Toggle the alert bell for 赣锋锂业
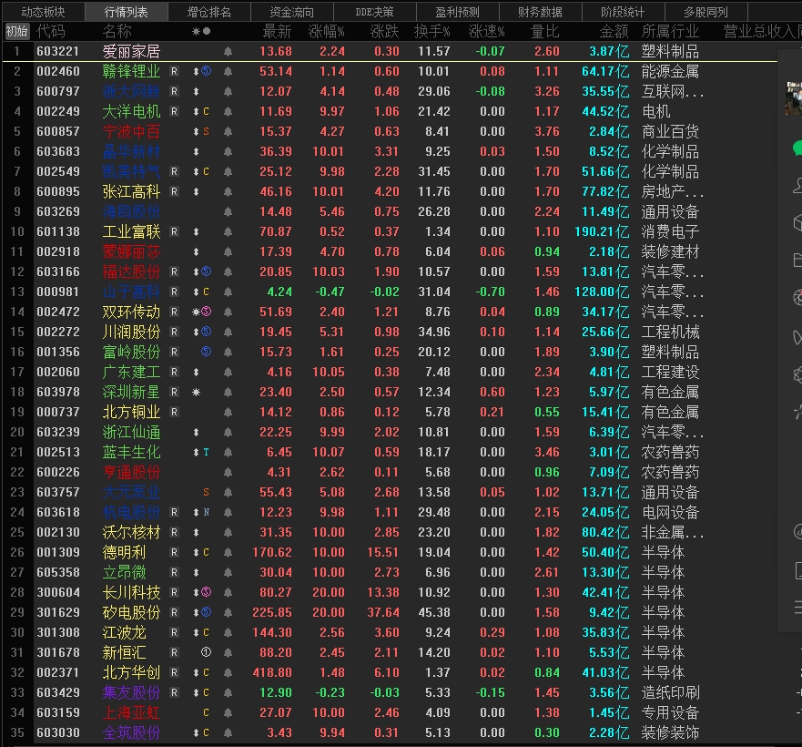This screenshot has width=802, height=747. [x=228, y=71]
